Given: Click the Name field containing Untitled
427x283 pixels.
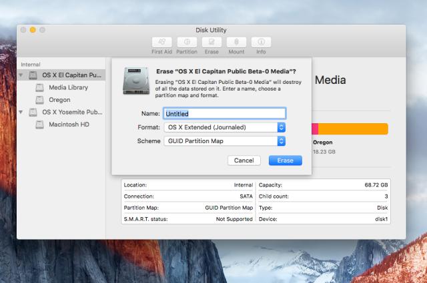Looking at the screenshot, I should (x=225, y=114).
